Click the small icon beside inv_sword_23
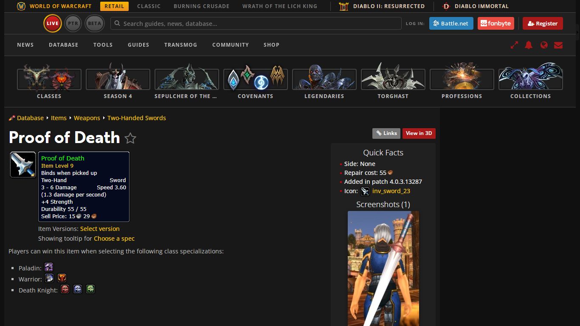 tap(365, 191)
